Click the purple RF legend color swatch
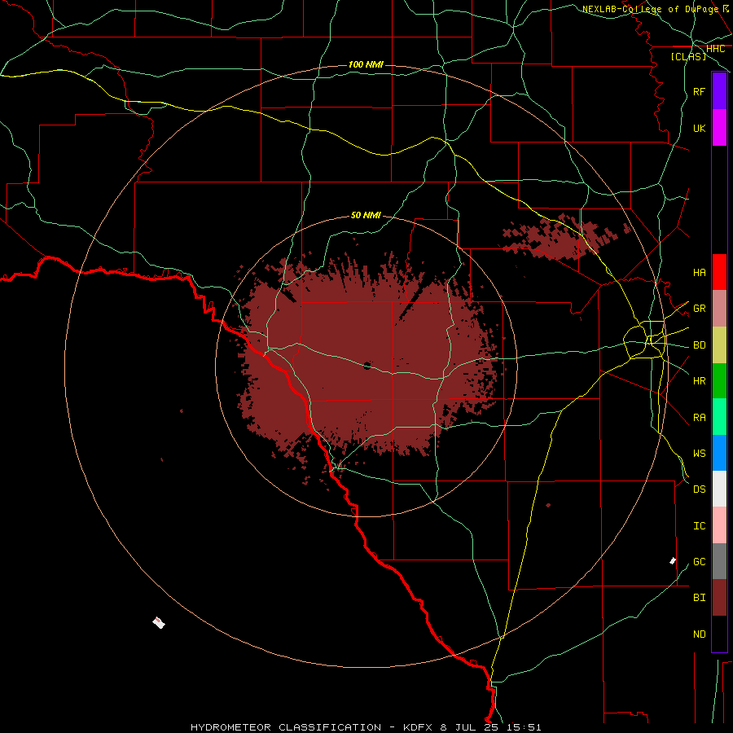This screenshot has height=733, width=733. 719,91
